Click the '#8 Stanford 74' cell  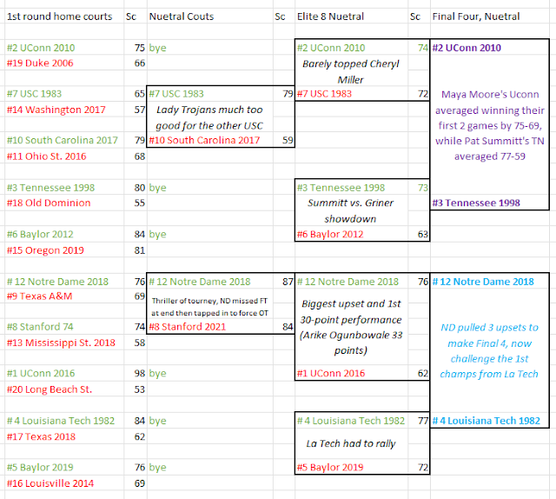64,327
